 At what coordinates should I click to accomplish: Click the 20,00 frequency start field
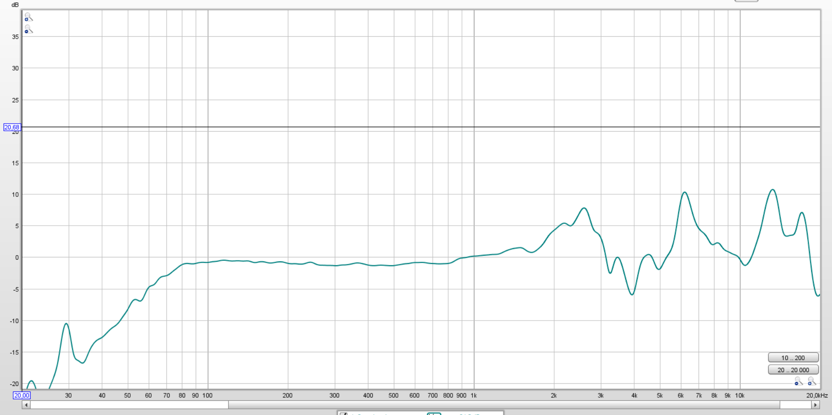(22, 396)
